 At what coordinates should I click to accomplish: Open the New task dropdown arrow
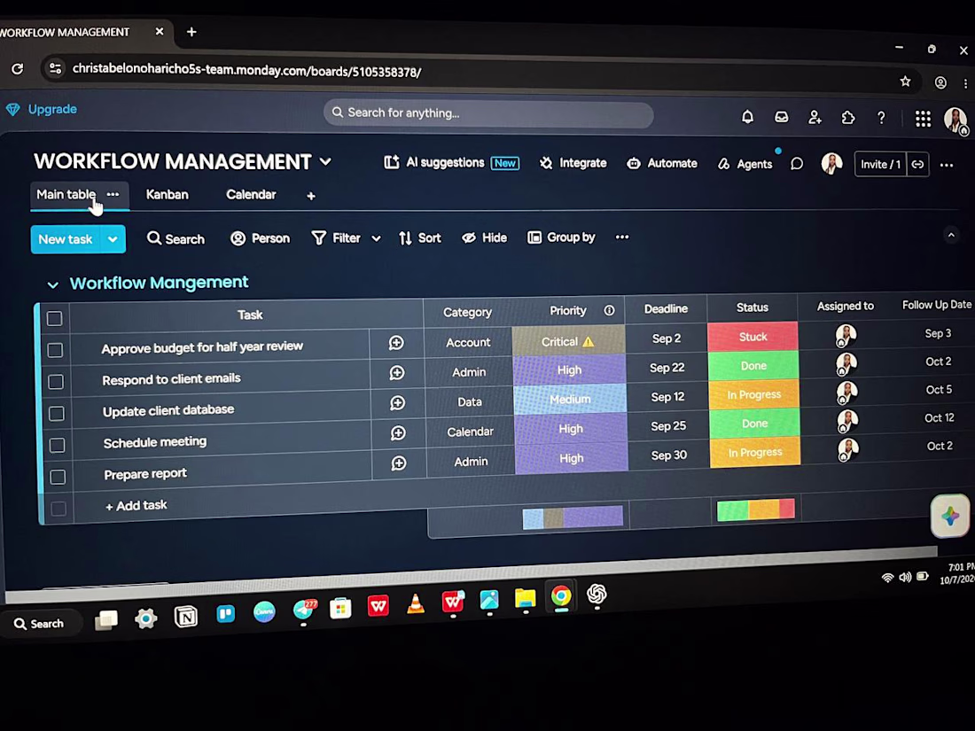113,239
